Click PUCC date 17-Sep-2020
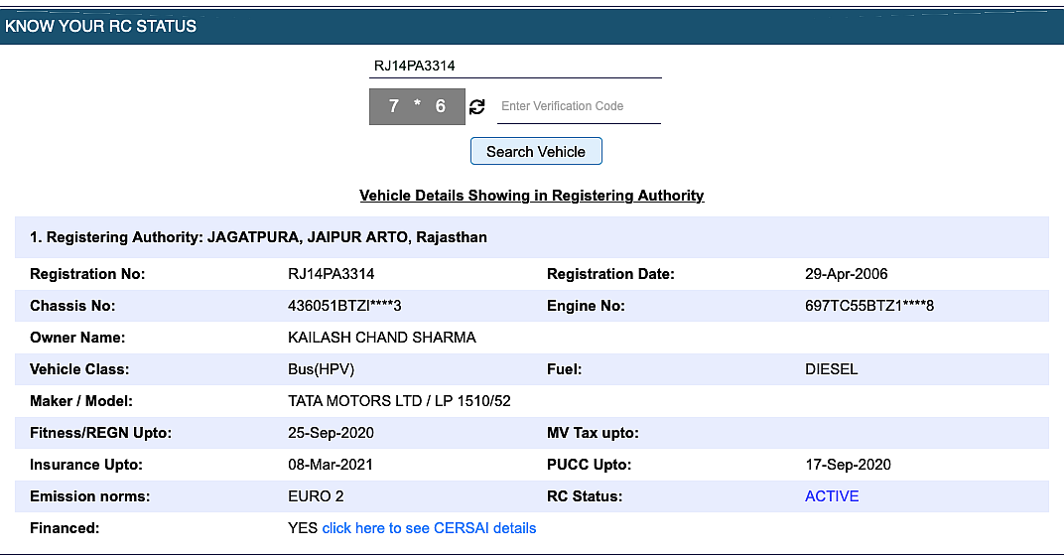This screenshot has height=556, width=1064. click(x=849, y=465)
